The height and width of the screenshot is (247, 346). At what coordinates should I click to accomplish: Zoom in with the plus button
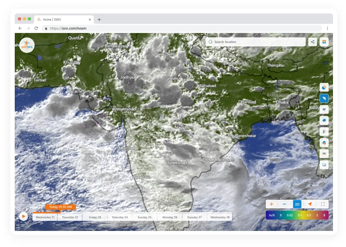(x=271, y=204)
